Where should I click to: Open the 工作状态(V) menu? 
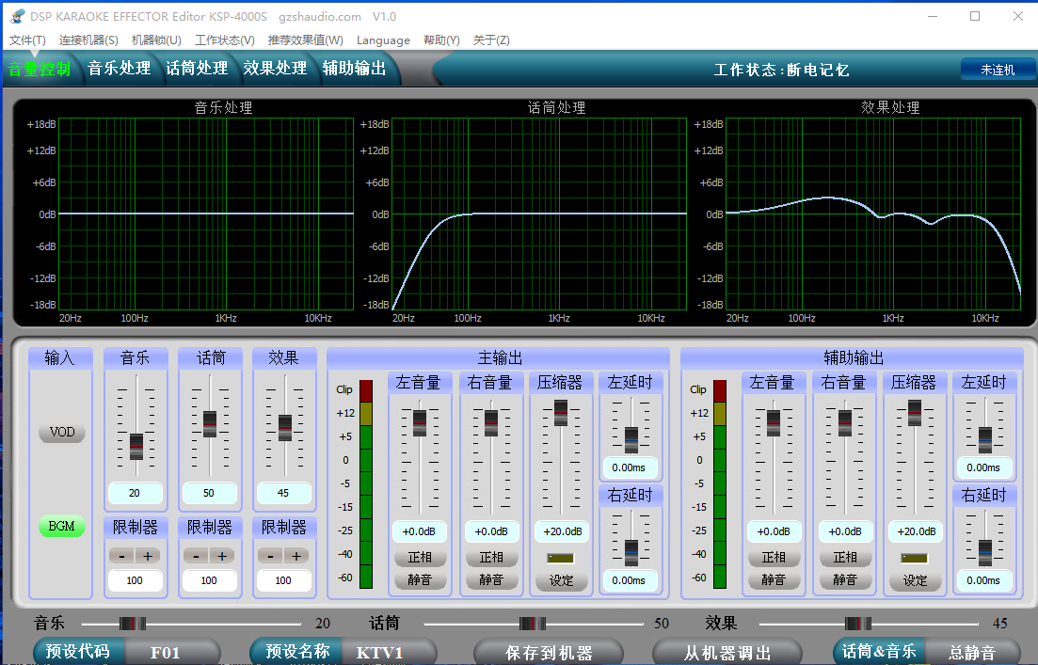pyautogui.click(x=224, y=40)
